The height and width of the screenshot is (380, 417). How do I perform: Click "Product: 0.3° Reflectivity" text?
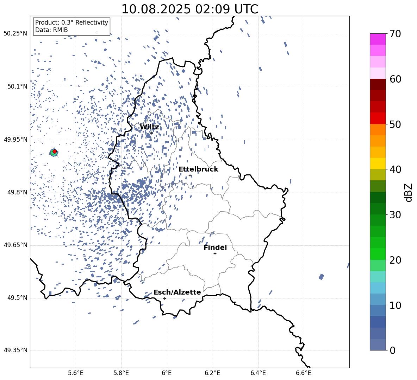click(71, 22)
